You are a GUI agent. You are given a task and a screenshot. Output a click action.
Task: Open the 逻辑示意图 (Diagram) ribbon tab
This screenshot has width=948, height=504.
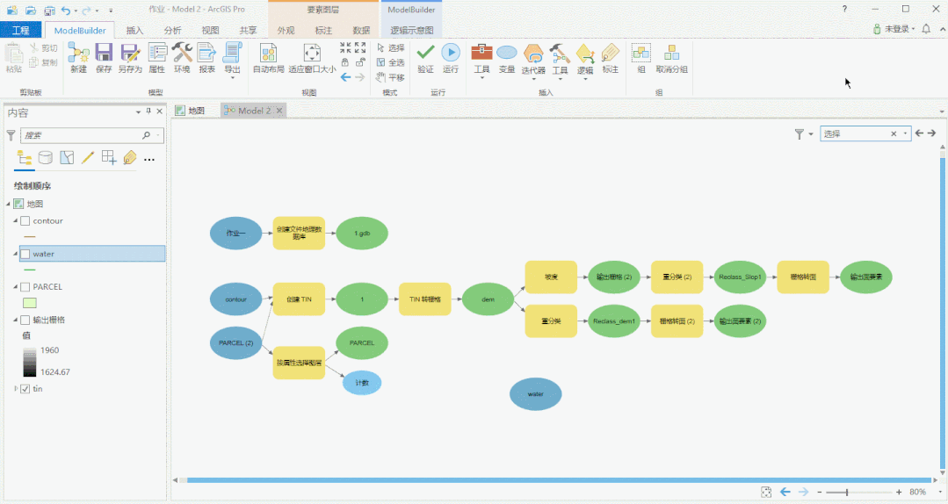[x=411, y=30]
